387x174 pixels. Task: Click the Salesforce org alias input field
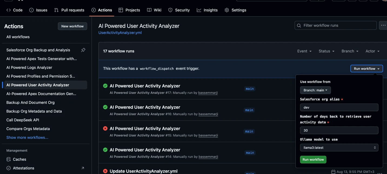point(339,107)
